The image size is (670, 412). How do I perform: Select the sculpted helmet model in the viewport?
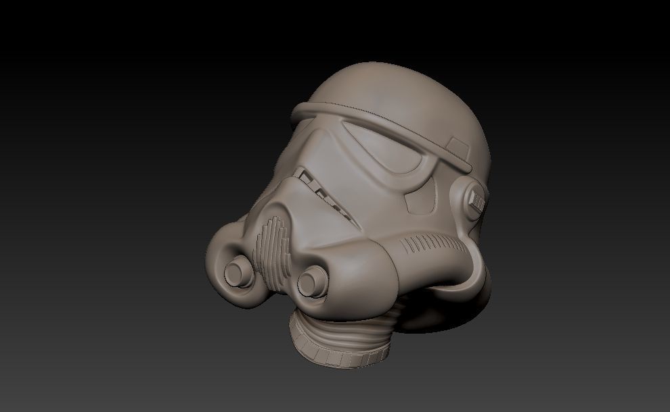(x=349, y=215)
